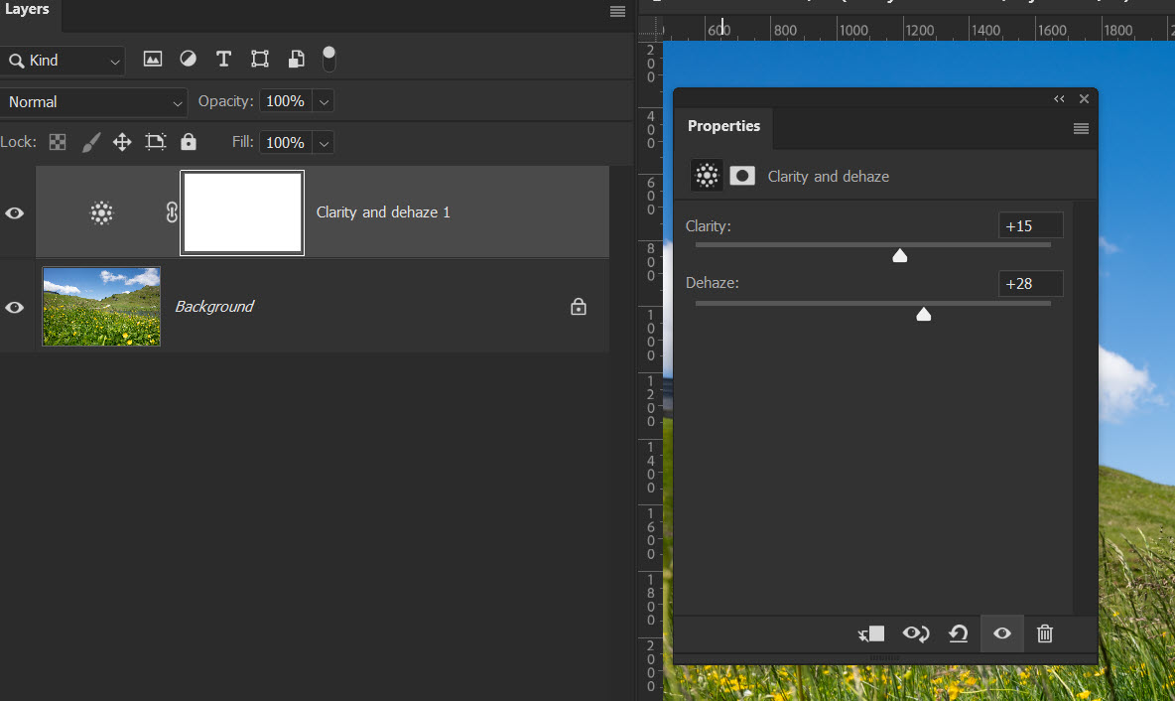
Task: Expand the Opacity value dropdown
Action: click(324, 101)
